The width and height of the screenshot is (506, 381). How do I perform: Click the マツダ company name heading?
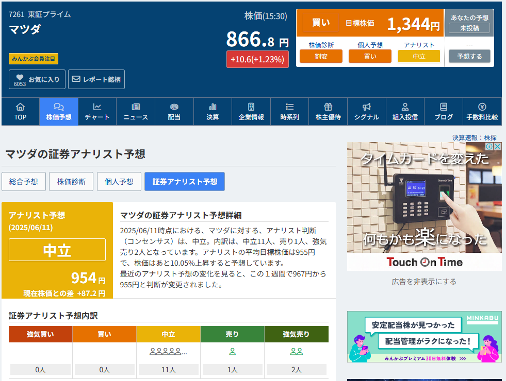tap(25, 29)
